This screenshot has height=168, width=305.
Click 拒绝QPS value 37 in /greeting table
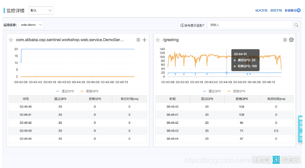click(x=242, y=139)
